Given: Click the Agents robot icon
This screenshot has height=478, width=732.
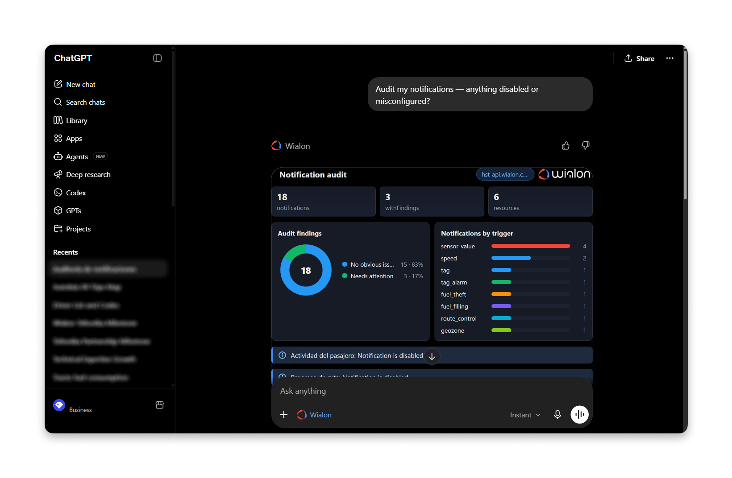Looking at the screenshot, I should pyautogui.click(x=58, y=156).
